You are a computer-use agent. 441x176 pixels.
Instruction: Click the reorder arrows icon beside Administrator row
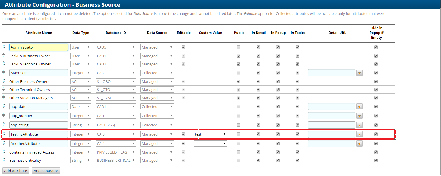pos(4,47)
